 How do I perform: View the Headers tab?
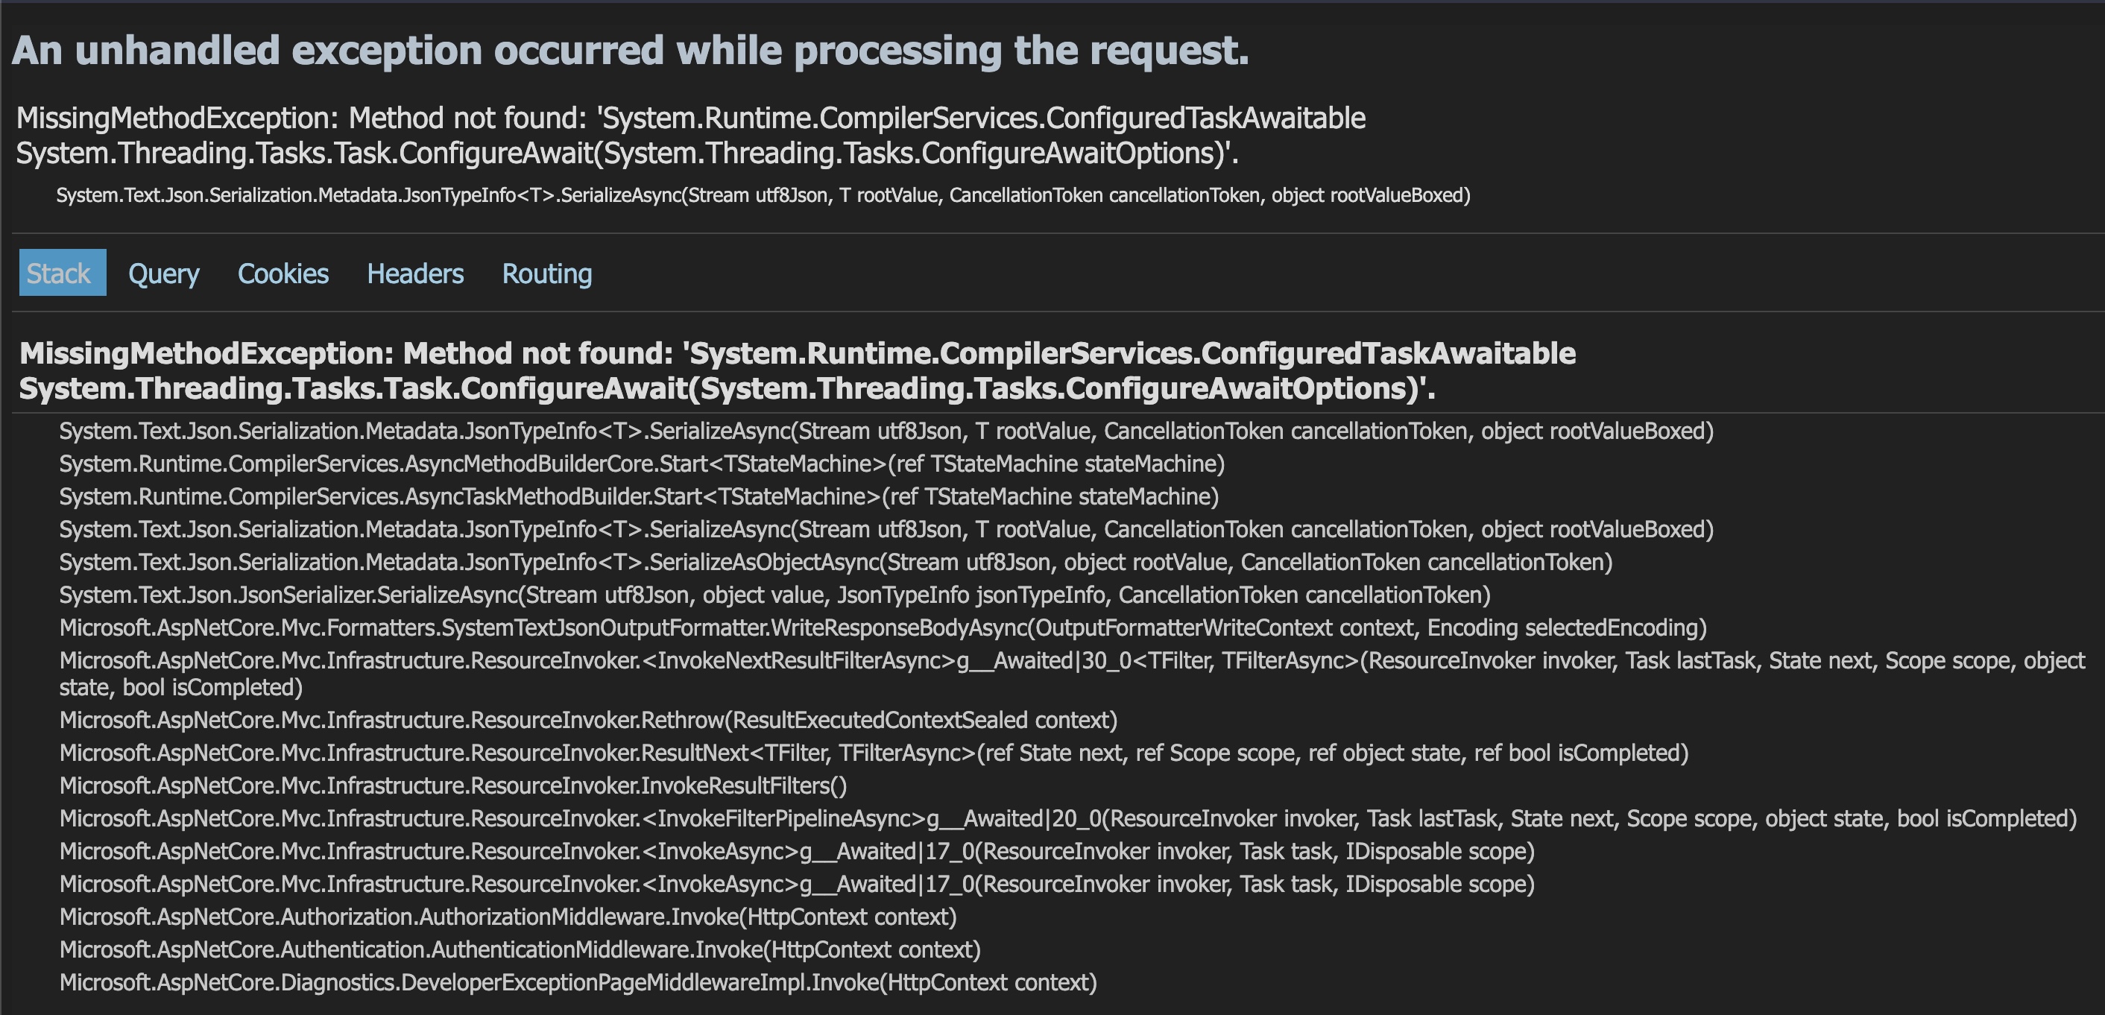tap(415, 273)
